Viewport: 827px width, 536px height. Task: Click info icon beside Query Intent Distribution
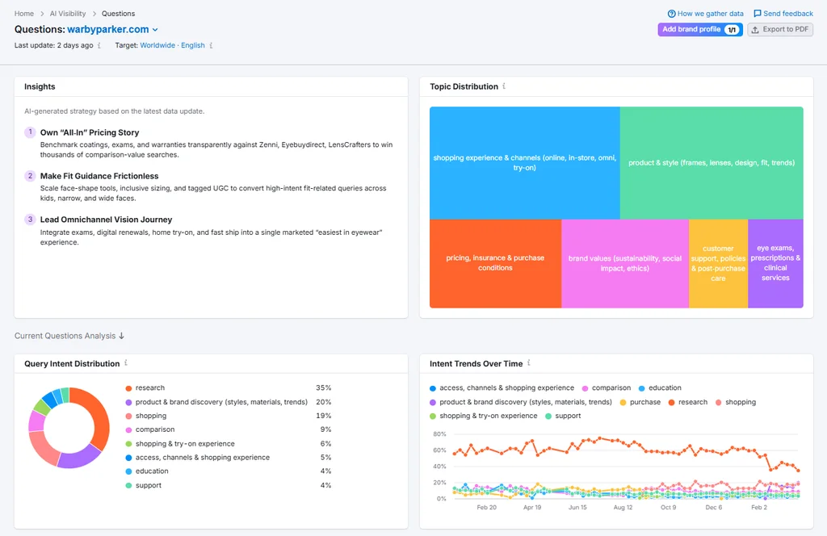tap(125, 362)
